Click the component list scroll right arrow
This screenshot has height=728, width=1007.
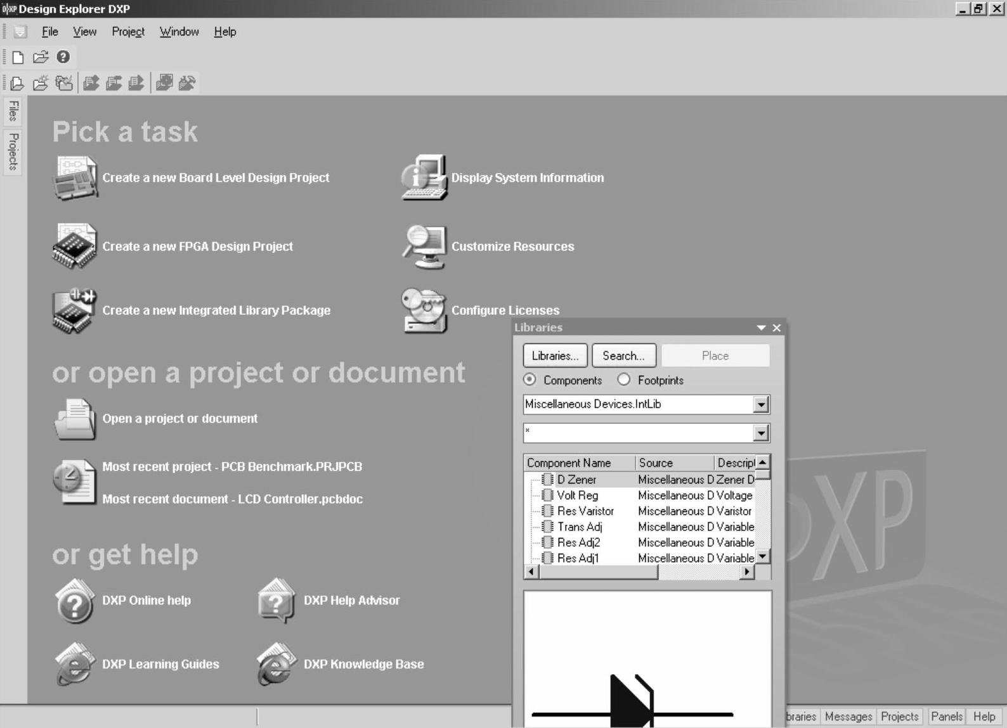tap(747, 572)
